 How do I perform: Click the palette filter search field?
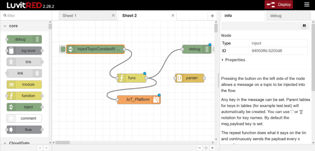pyautogui.click(x=26, y=15)
